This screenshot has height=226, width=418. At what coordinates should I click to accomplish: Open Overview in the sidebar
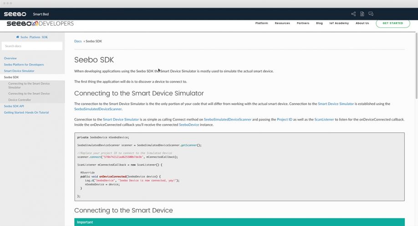(10, 58)
